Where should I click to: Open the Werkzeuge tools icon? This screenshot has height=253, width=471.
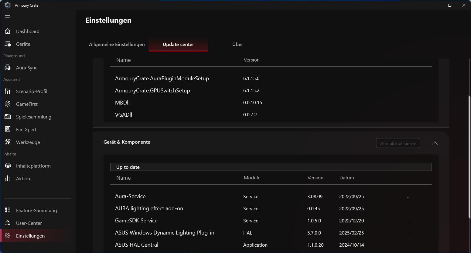pyautogui.click(x=8, y=142)
